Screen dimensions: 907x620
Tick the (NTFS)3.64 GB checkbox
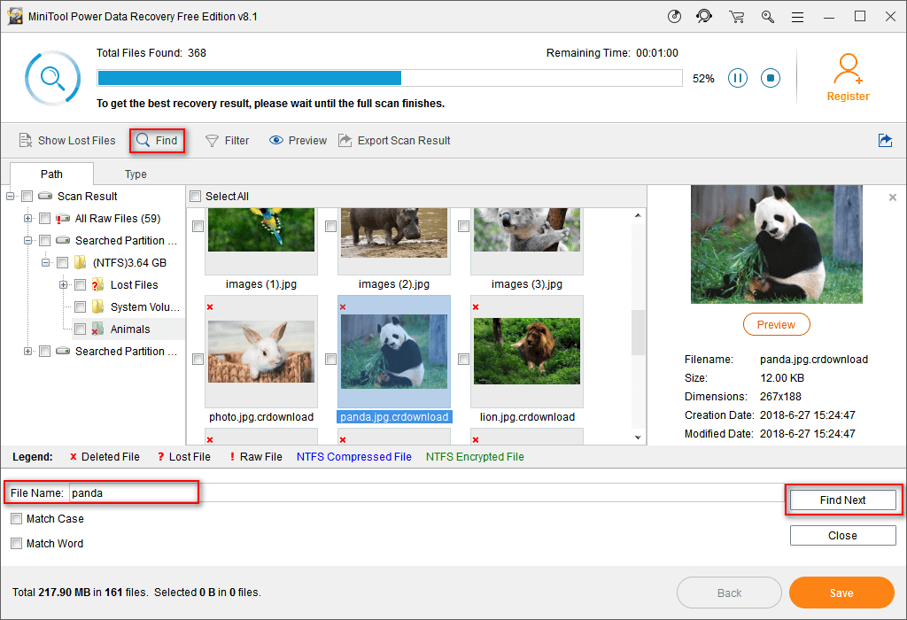[63, 263]
